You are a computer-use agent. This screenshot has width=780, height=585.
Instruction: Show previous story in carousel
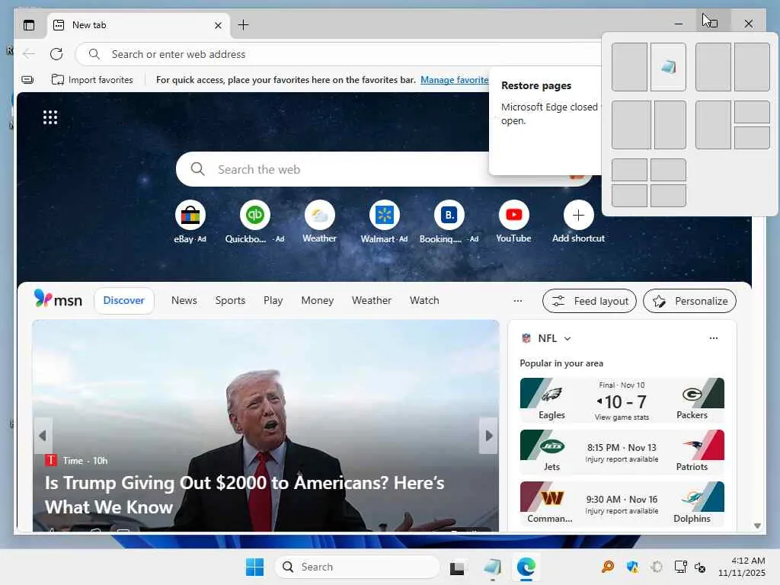pos(43,436)
